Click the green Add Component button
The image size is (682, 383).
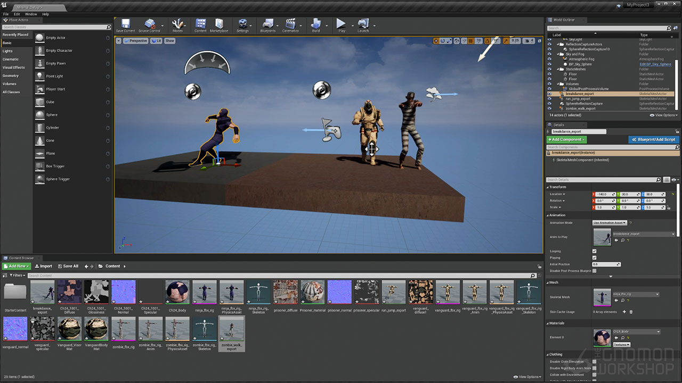tap(566, 139)
